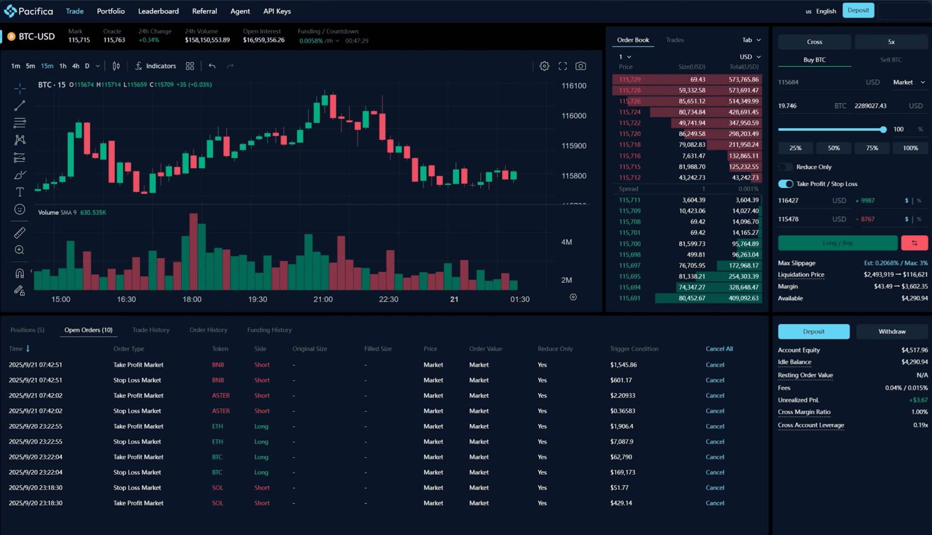Image resolution: width=932 pixels, height=535 pixels.
Task: Turn off Take Profit / Stop Loss toggle
Action: pyautogui.click(x=785, y=184)
